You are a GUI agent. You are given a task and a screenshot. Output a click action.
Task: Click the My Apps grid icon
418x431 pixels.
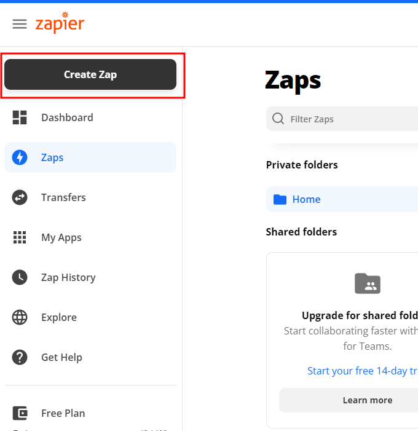20,237
